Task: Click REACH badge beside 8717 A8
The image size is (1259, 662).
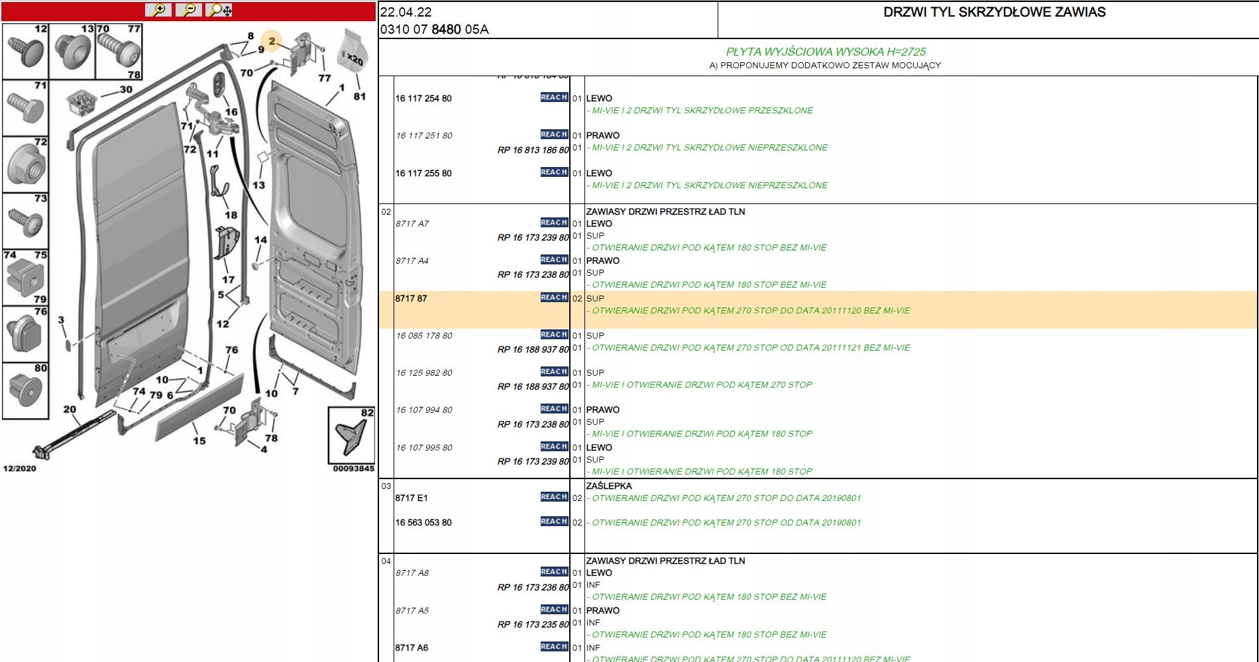Action: (554, 572)
